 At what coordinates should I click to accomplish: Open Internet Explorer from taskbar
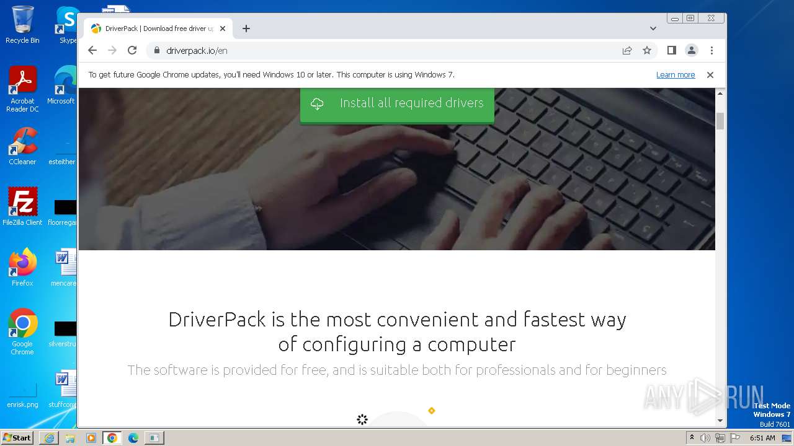pyautogui.click(x=49, y=438)
